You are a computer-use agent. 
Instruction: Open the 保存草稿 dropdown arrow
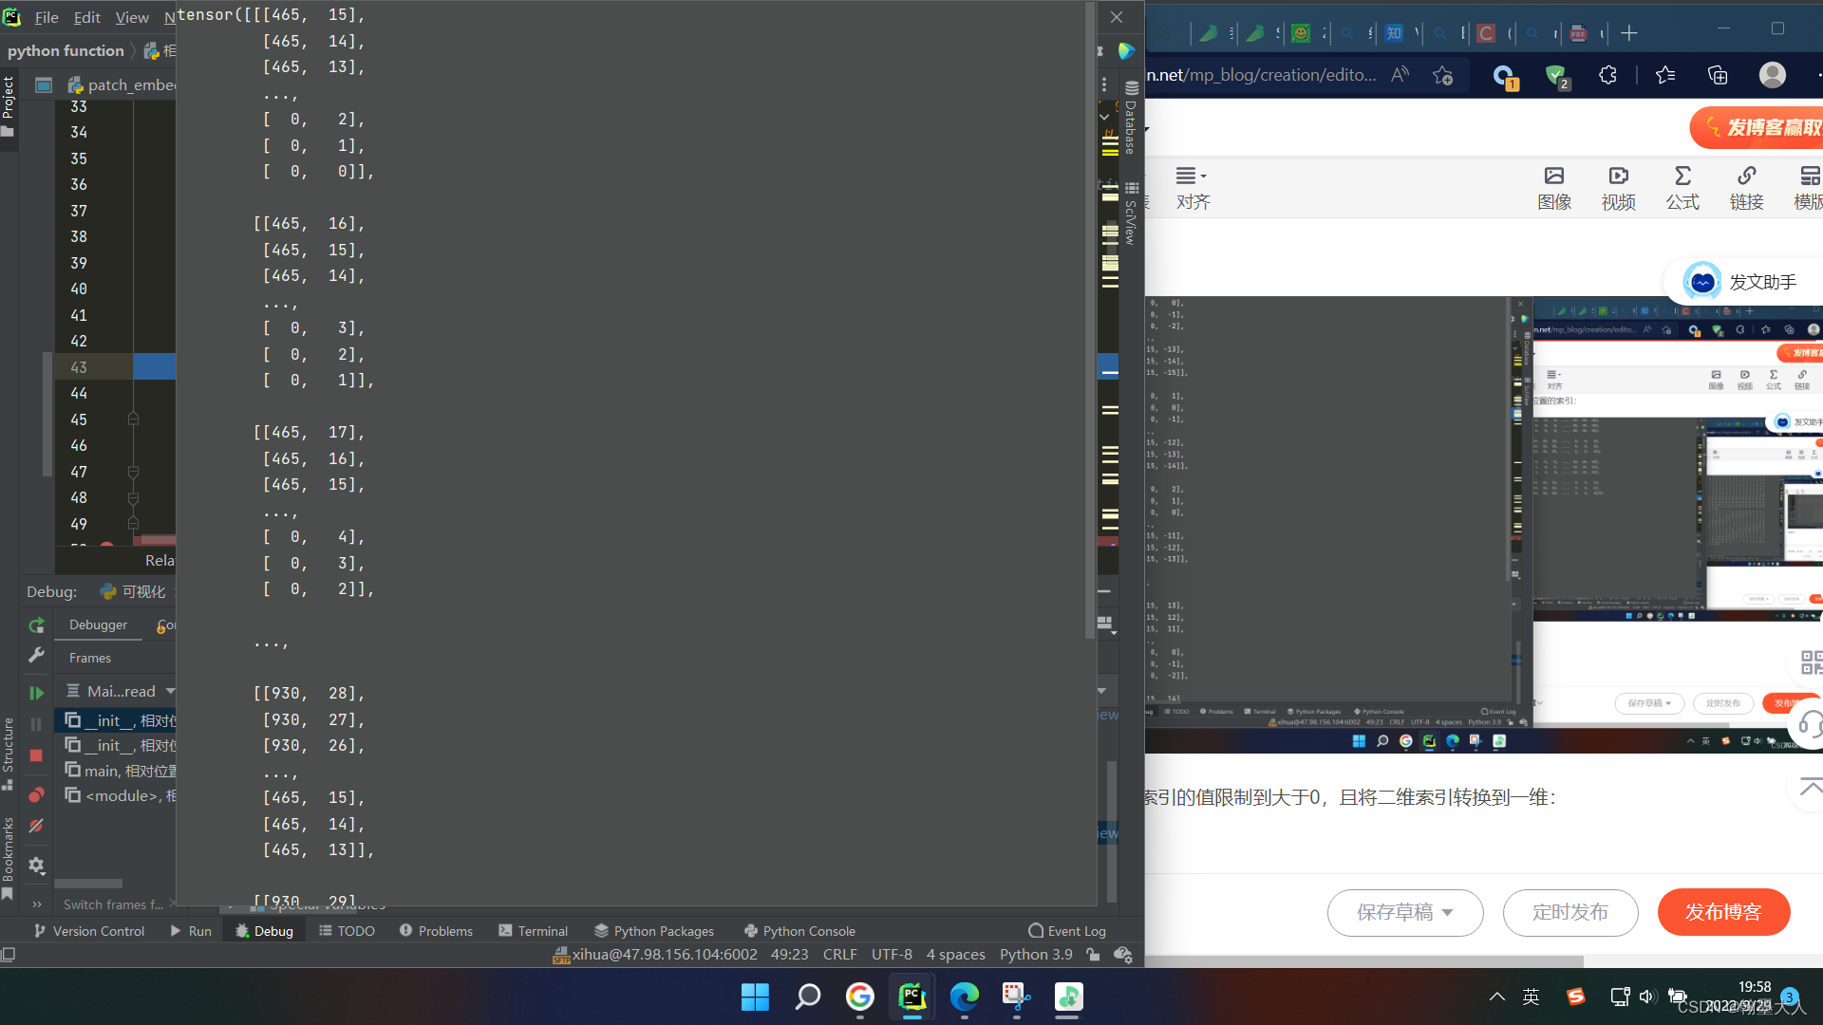click(1448, 912)
